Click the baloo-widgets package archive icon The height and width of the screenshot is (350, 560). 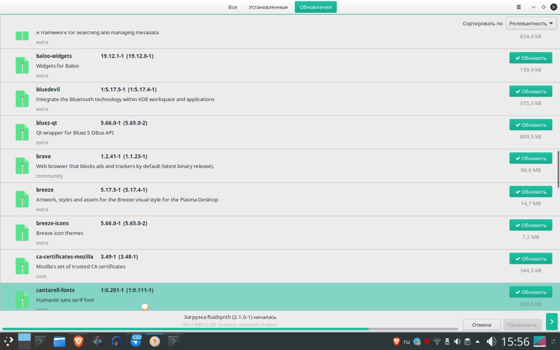22,65
